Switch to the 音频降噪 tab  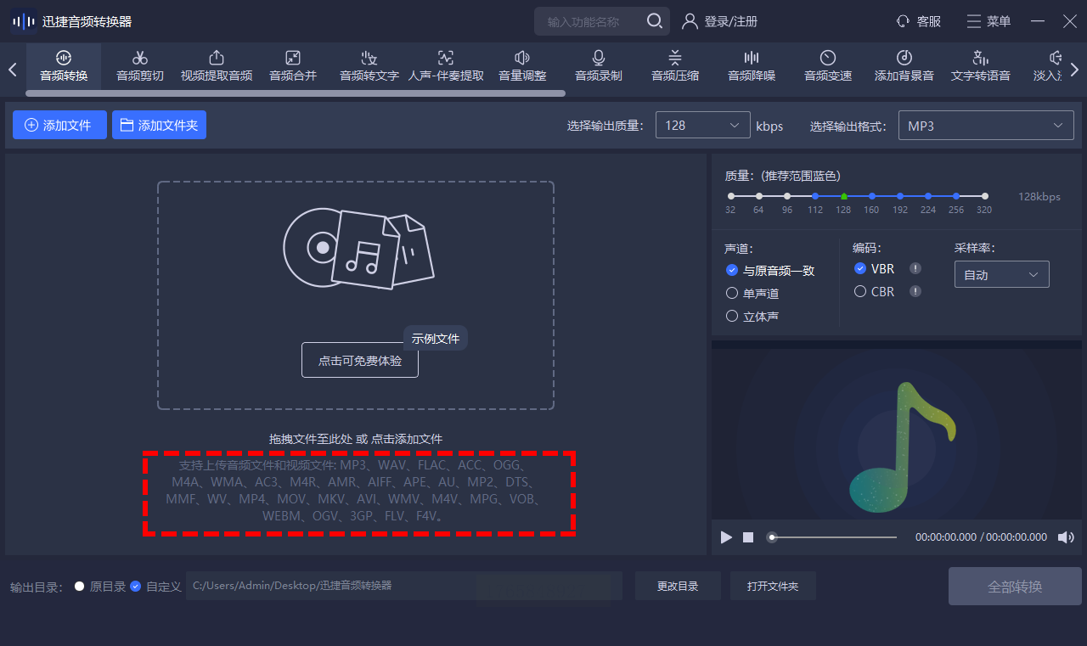click(752, 66)
